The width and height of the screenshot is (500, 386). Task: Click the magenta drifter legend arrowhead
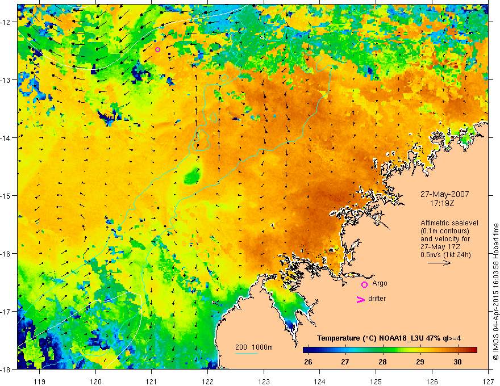pyautogui.click(x=361, y=300)
